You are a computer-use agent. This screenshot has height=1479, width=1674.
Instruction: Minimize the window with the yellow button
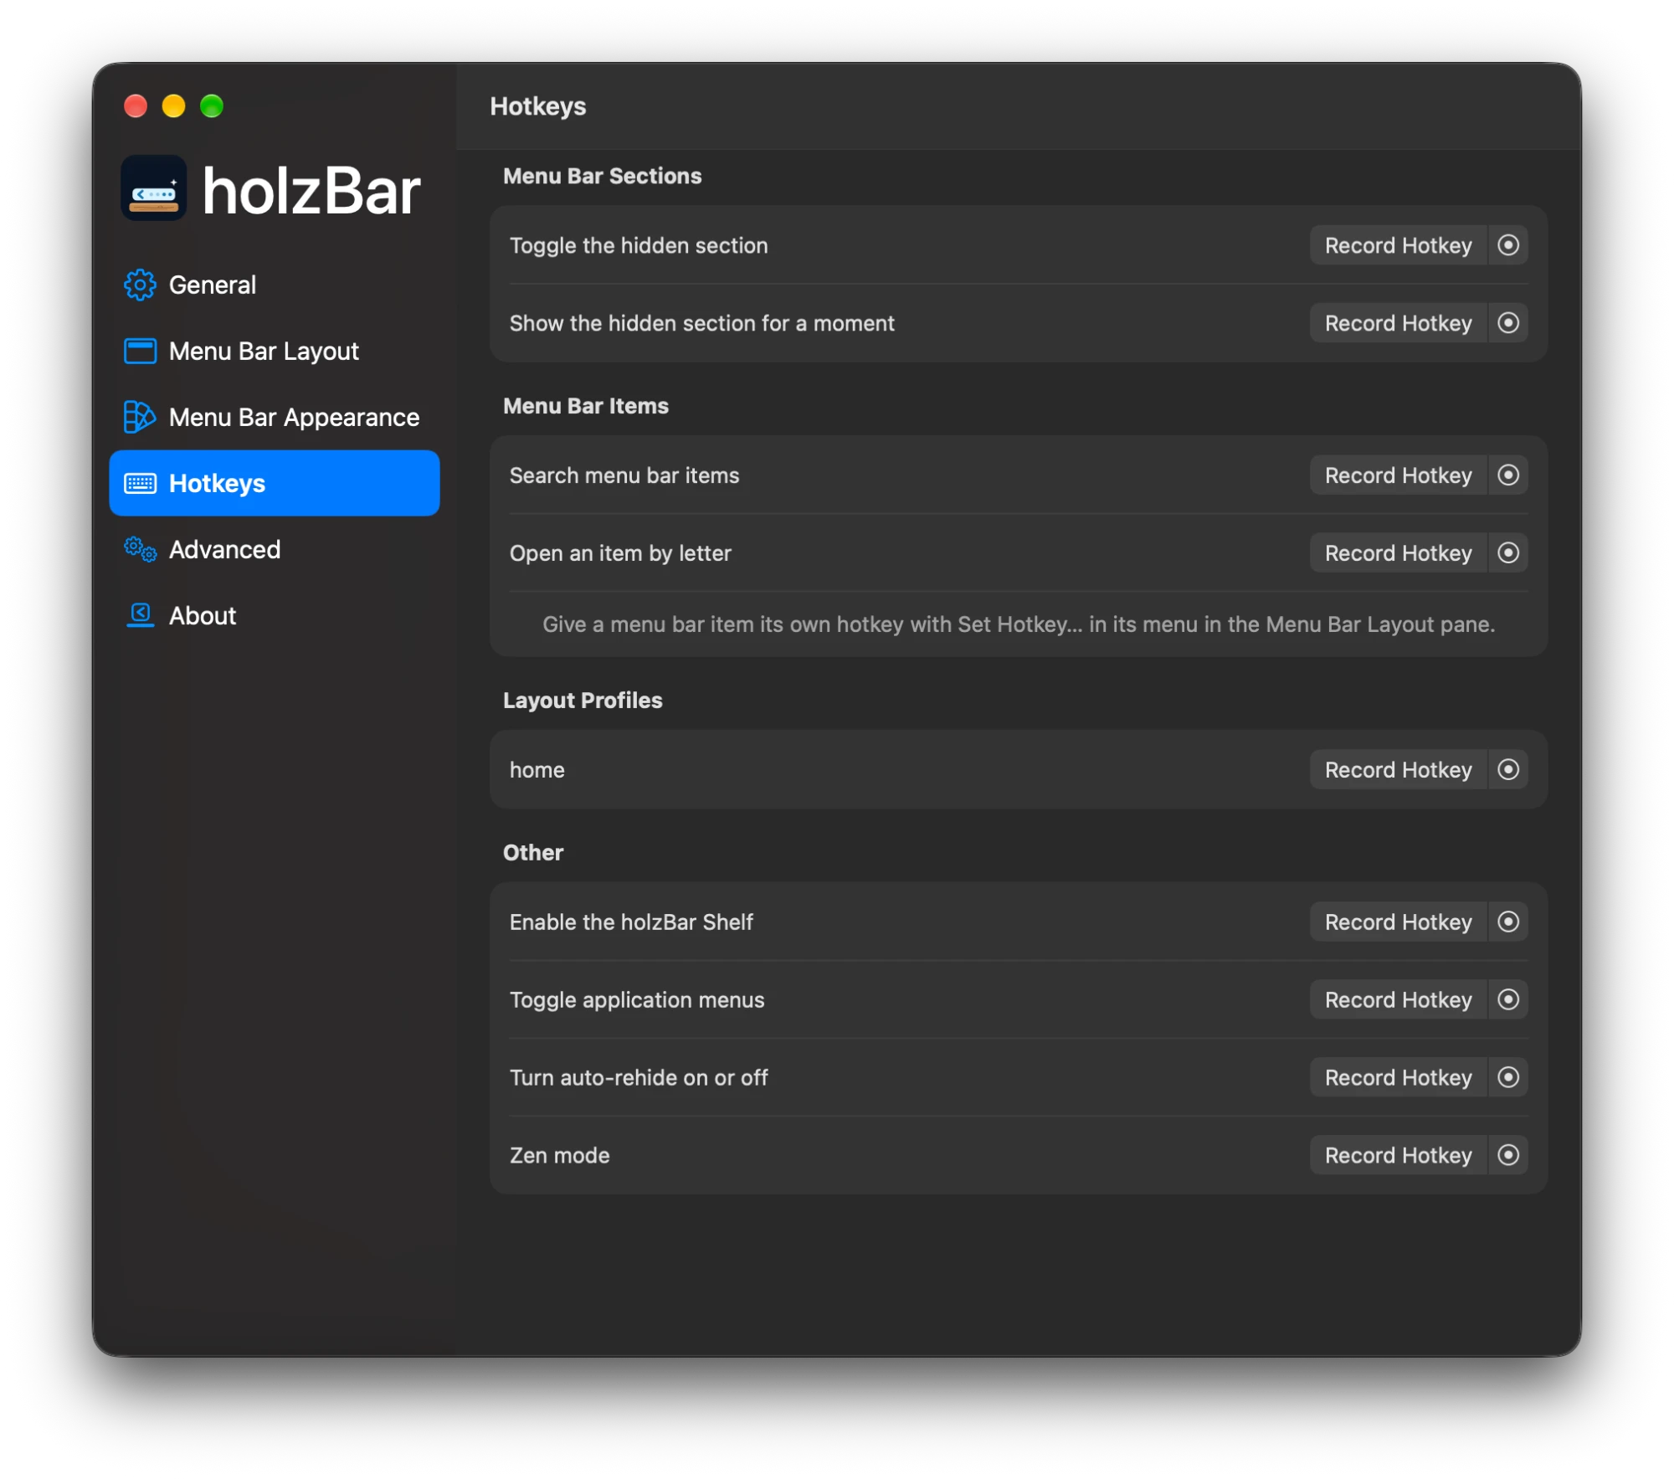(173, 106)
